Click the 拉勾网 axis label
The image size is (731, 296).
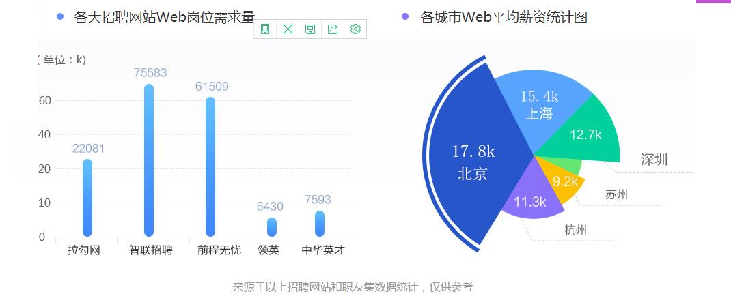pyautogui.click(x=84, y=250)
